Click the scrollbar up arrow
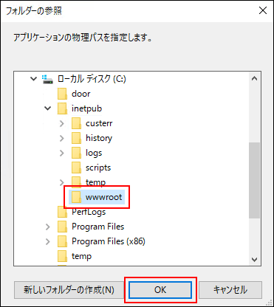 (x=255, y=79)
